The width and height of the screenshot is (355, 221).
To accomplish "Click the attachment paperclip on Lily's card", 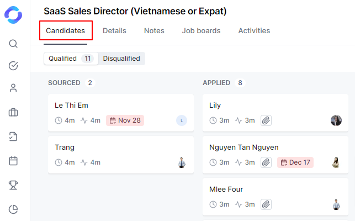I will [x=266, y=120].
